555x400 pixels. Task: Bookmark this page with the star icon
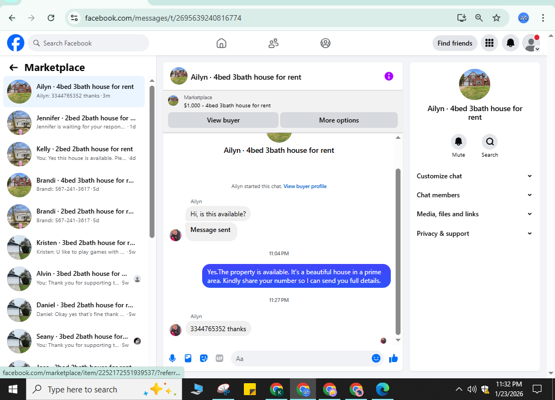[496, 18]
